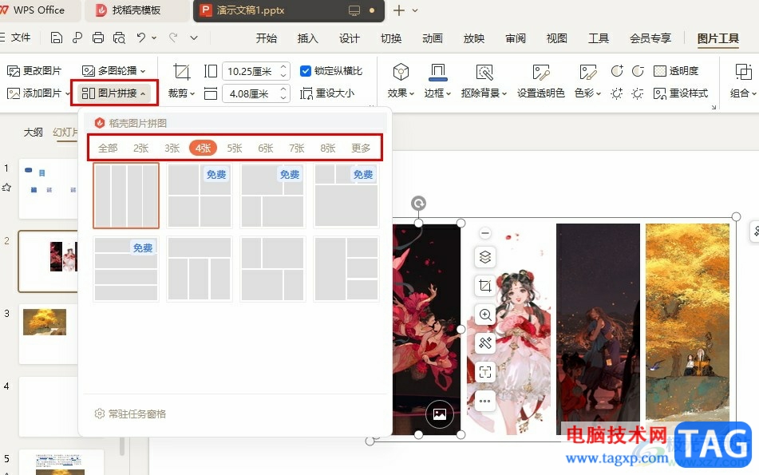
Task: Increase height with the stepper up arrow
Action: pos(283,67)
